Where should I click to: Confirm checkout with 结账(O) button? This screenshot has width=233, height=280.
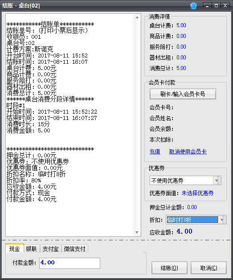(169, 268)
